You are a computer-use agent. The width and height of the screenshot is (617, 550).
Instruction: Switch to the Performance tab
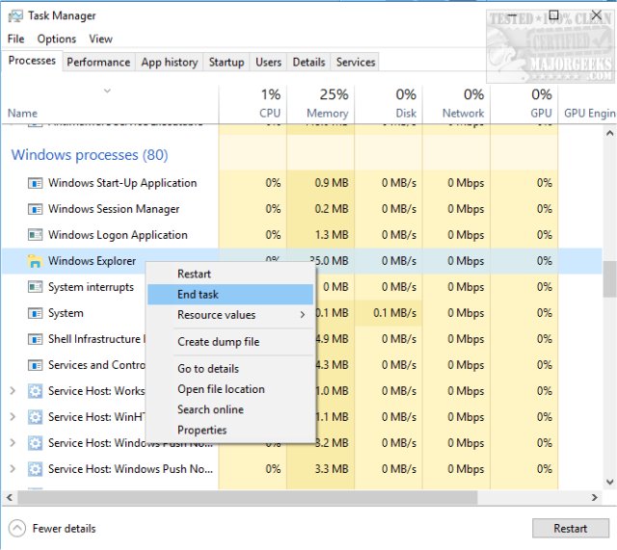point(98,62)
